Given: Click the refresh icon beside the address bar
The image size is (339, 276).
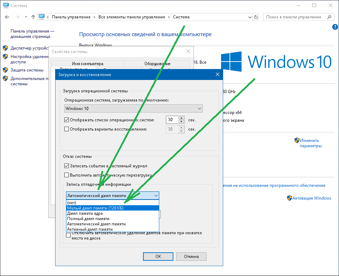Looking at the screenshot, I should (x=256, y=17).
